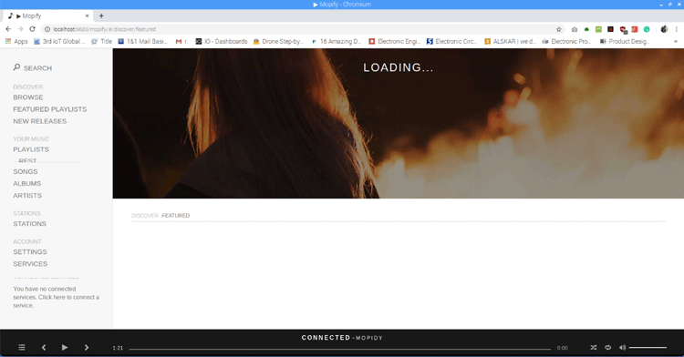Open Electronic Pro... bookmark

click(x=566, y=41)
